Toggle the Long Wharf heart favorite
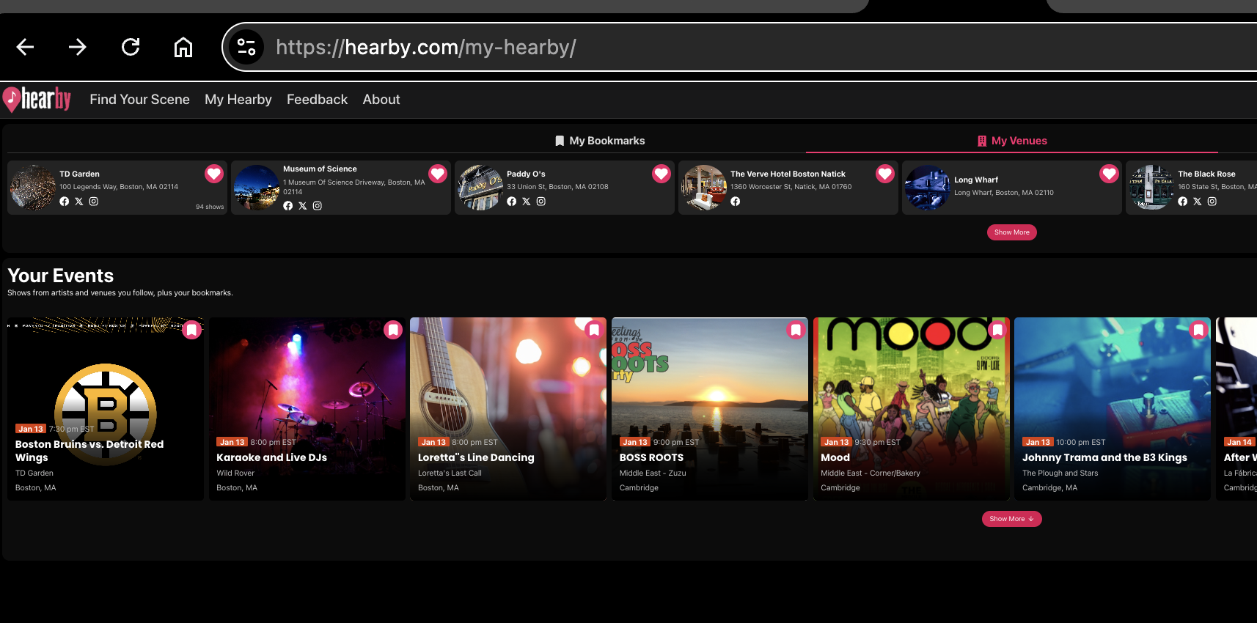 (x=1109, y=174)
